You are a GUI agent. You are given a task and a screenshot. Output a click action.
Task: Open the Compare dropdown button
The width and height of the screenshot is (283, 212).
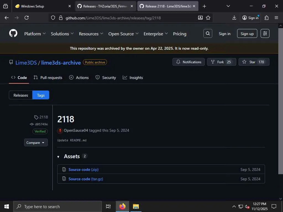(36, 142)
